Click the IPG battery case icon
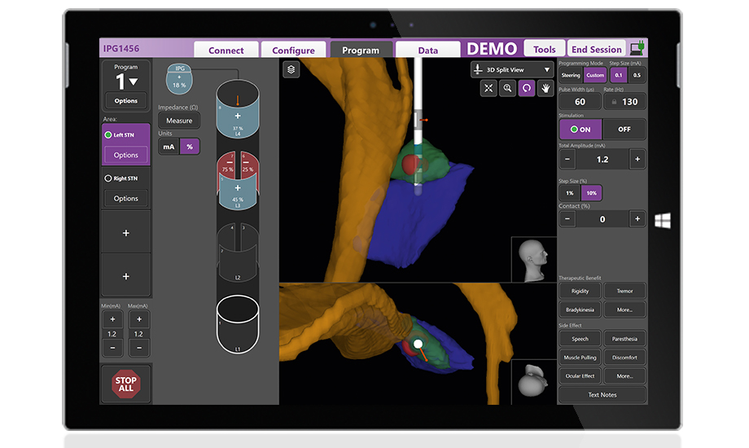This screenshot has height=448, width=749. point(179,79)
